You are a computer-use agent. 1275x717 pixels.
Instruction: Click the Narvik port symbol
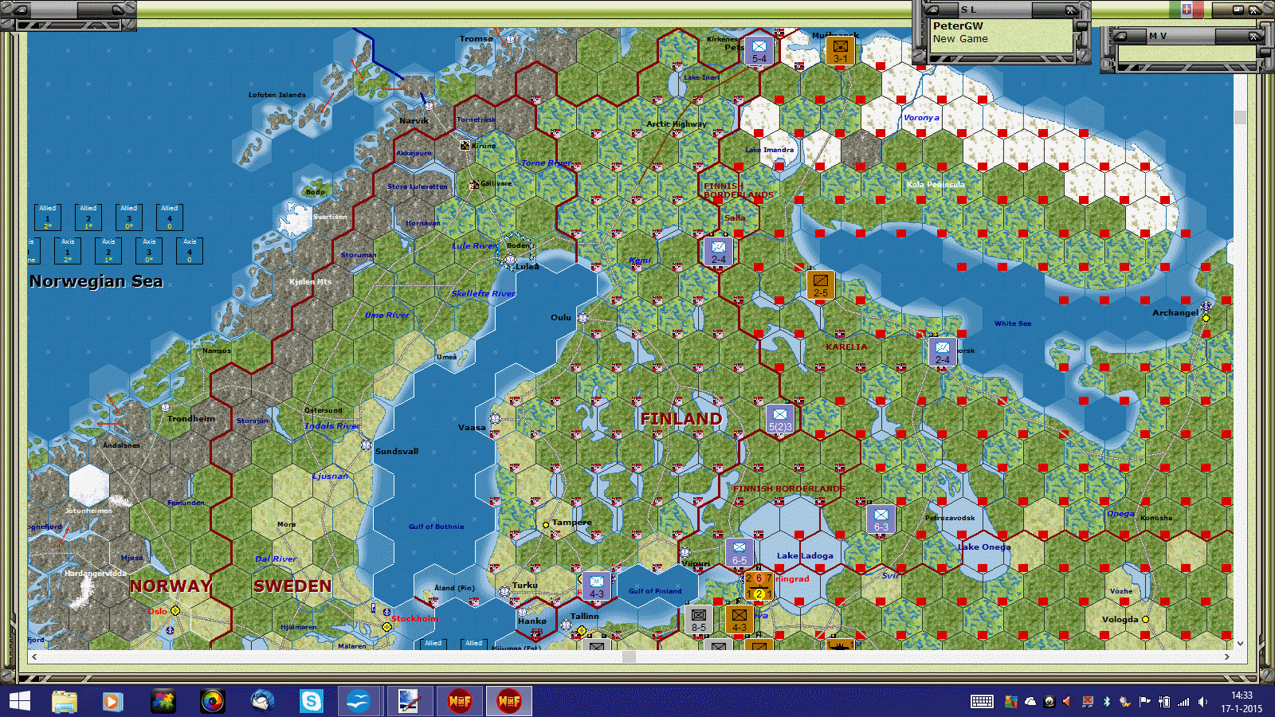pyautogui.click(x=429, y=106)
